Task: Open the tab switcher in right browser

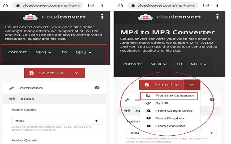Action: click(x=206, y=5)
